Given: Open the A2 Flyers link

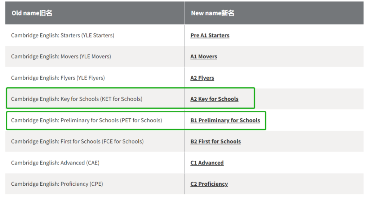Looking at the screenshot, I should click(x=202, y=78).
